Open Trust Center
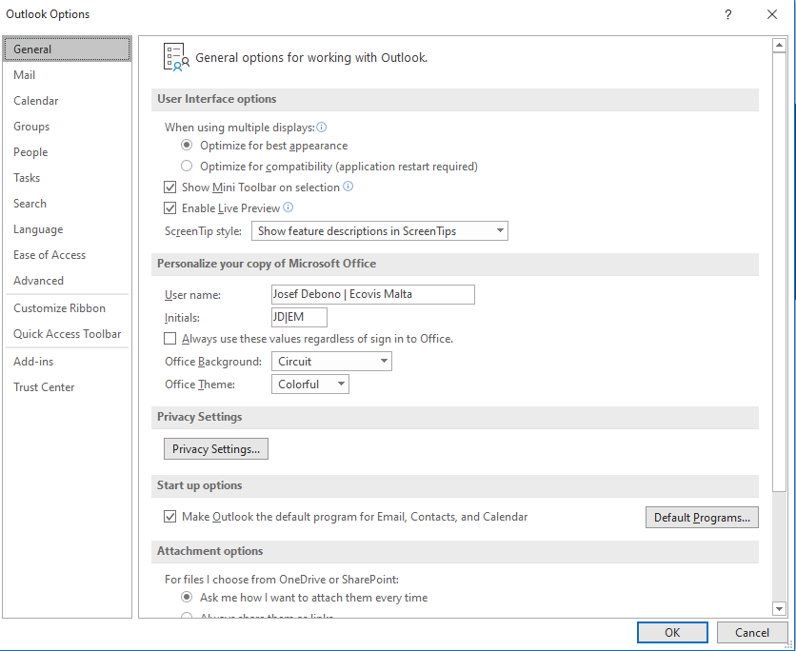The image size is (796, 651). tap(67, 387)
